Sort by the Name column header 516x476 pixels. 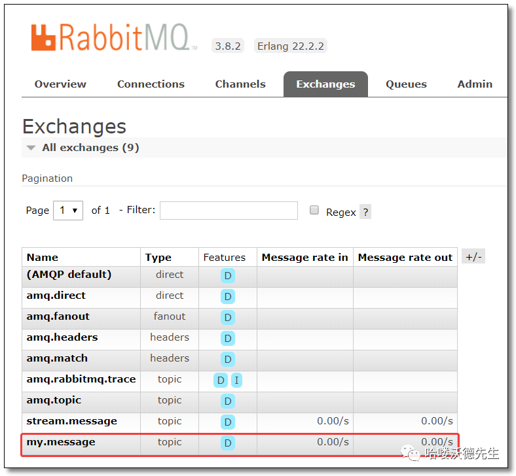(x=43, y=257)
